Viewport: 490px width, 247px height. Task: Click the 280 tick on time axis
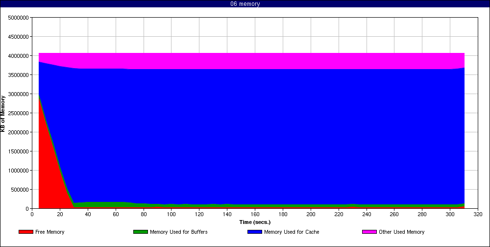[x=422, y=215]
